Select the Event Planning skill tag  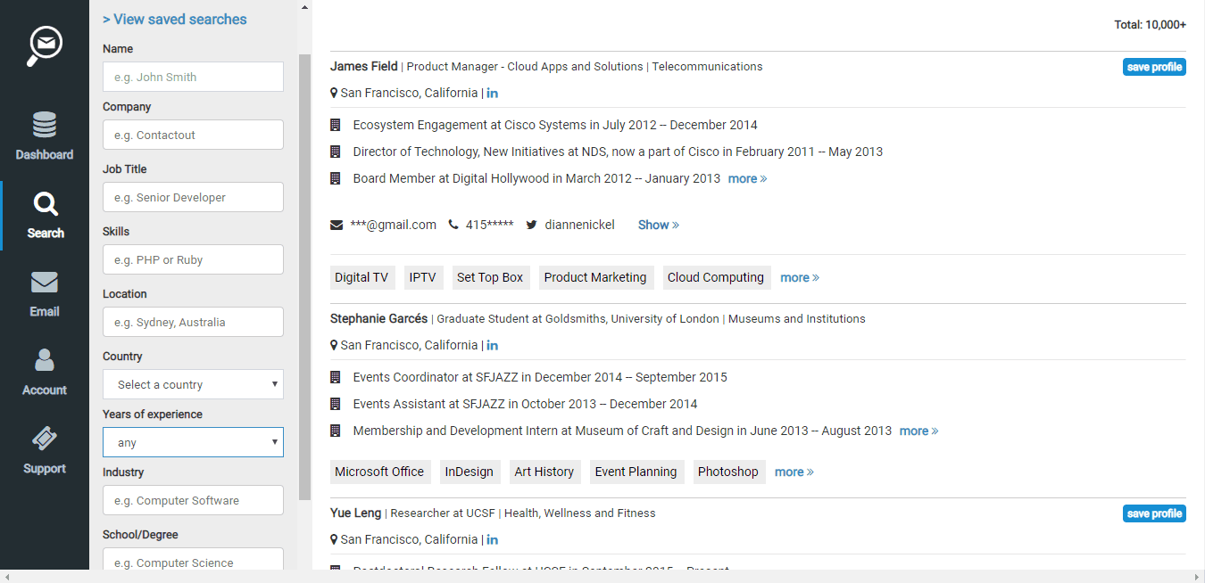pyautogui.click(x=636, y=472)
